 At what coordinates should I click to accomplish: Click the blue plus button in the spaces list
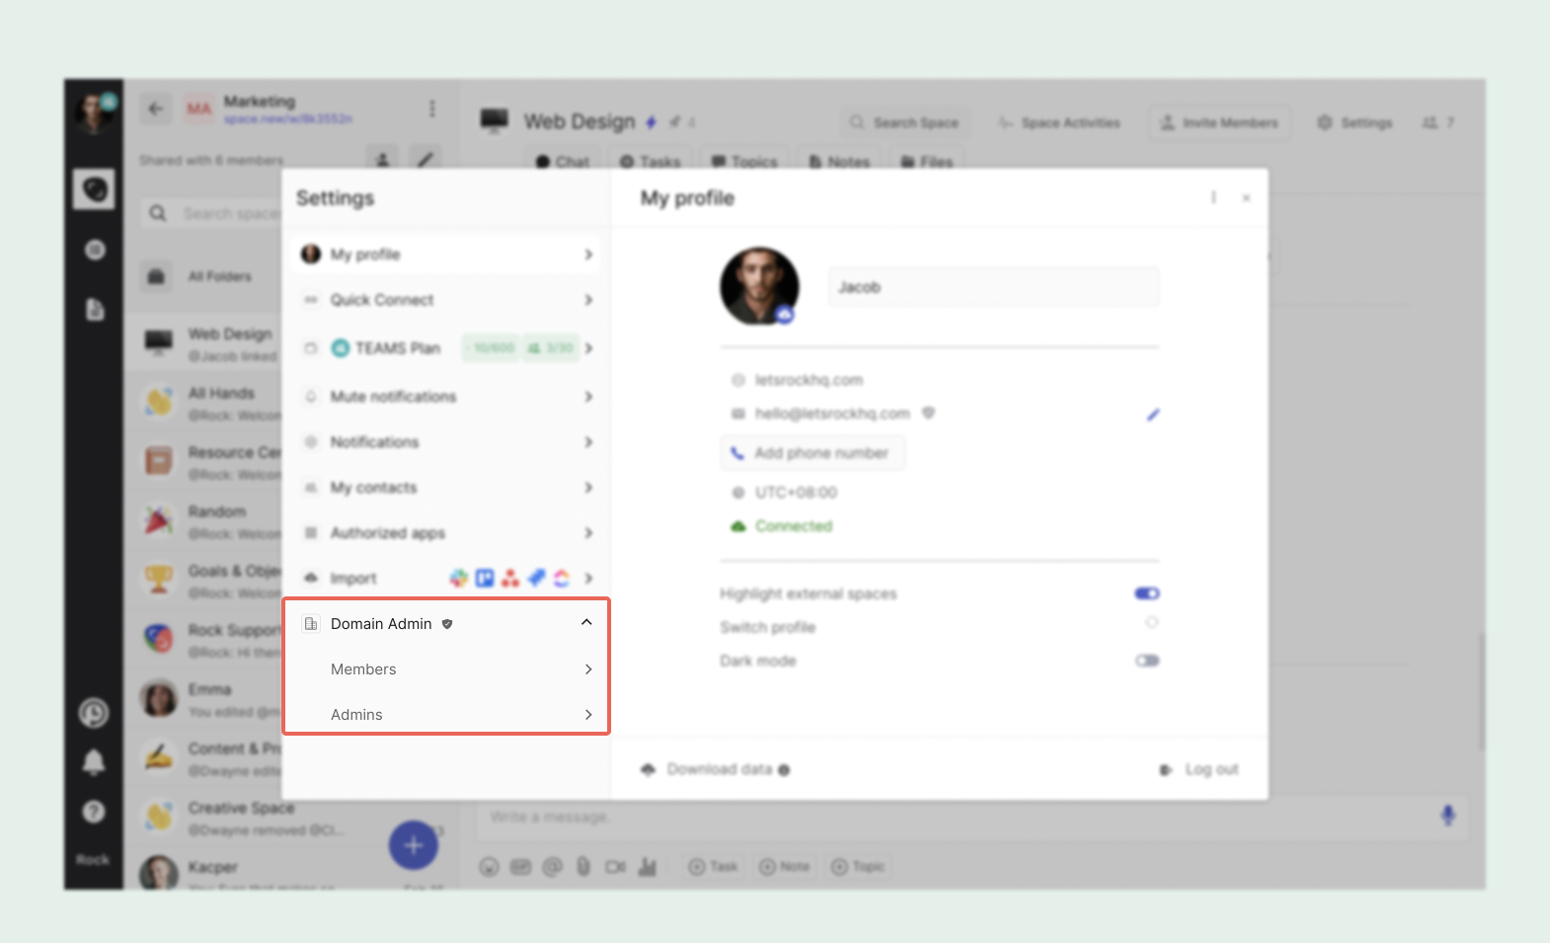click(414, 845)
